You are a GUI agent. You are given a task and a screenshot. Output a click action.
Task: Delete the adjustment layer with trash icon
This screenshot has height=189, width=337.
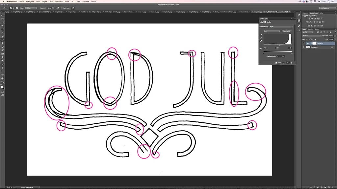pos(292,63)
